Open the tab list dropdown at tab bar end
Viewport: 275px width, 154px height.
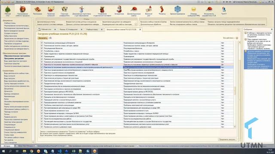[238, 30]
